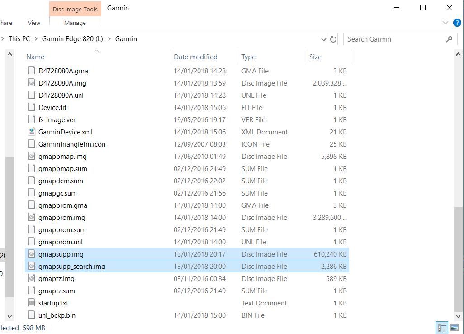Click the GarminDevice.xml document icon
Image resolution: width=464 pixels, height=334 pixels.
[x=32, y=131]
